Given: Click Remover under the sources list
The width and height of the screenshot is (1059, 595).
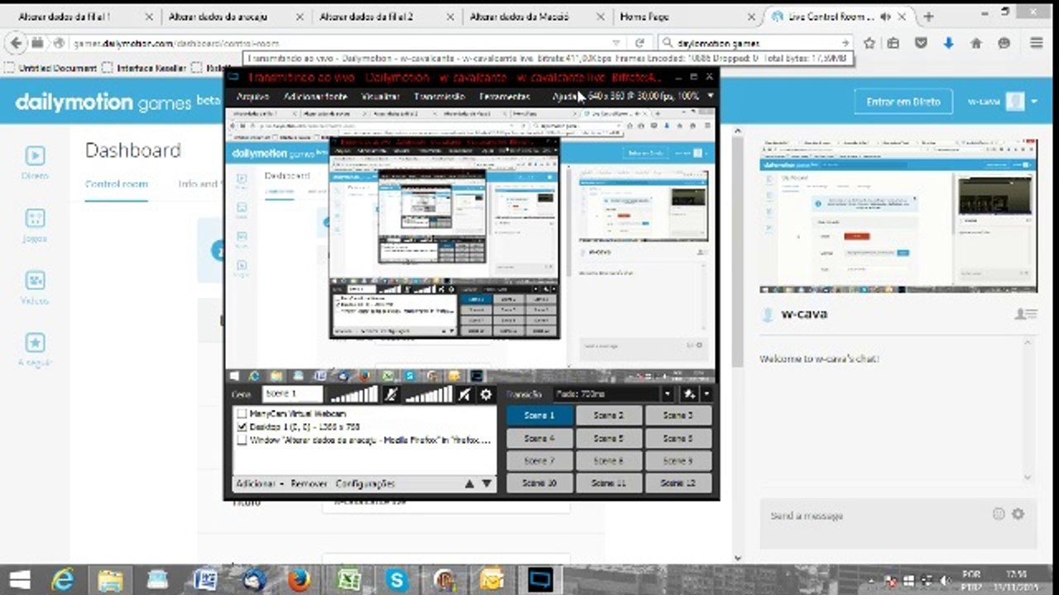Looking at the screenshot, I should (x=309, y=483).
